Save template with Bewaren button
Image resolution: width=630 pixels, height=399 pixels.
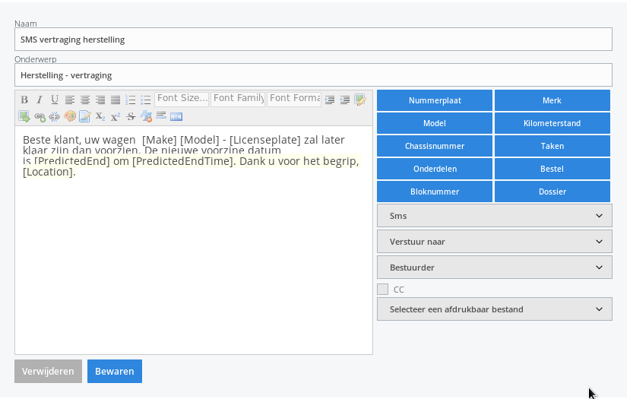point(115,372)
